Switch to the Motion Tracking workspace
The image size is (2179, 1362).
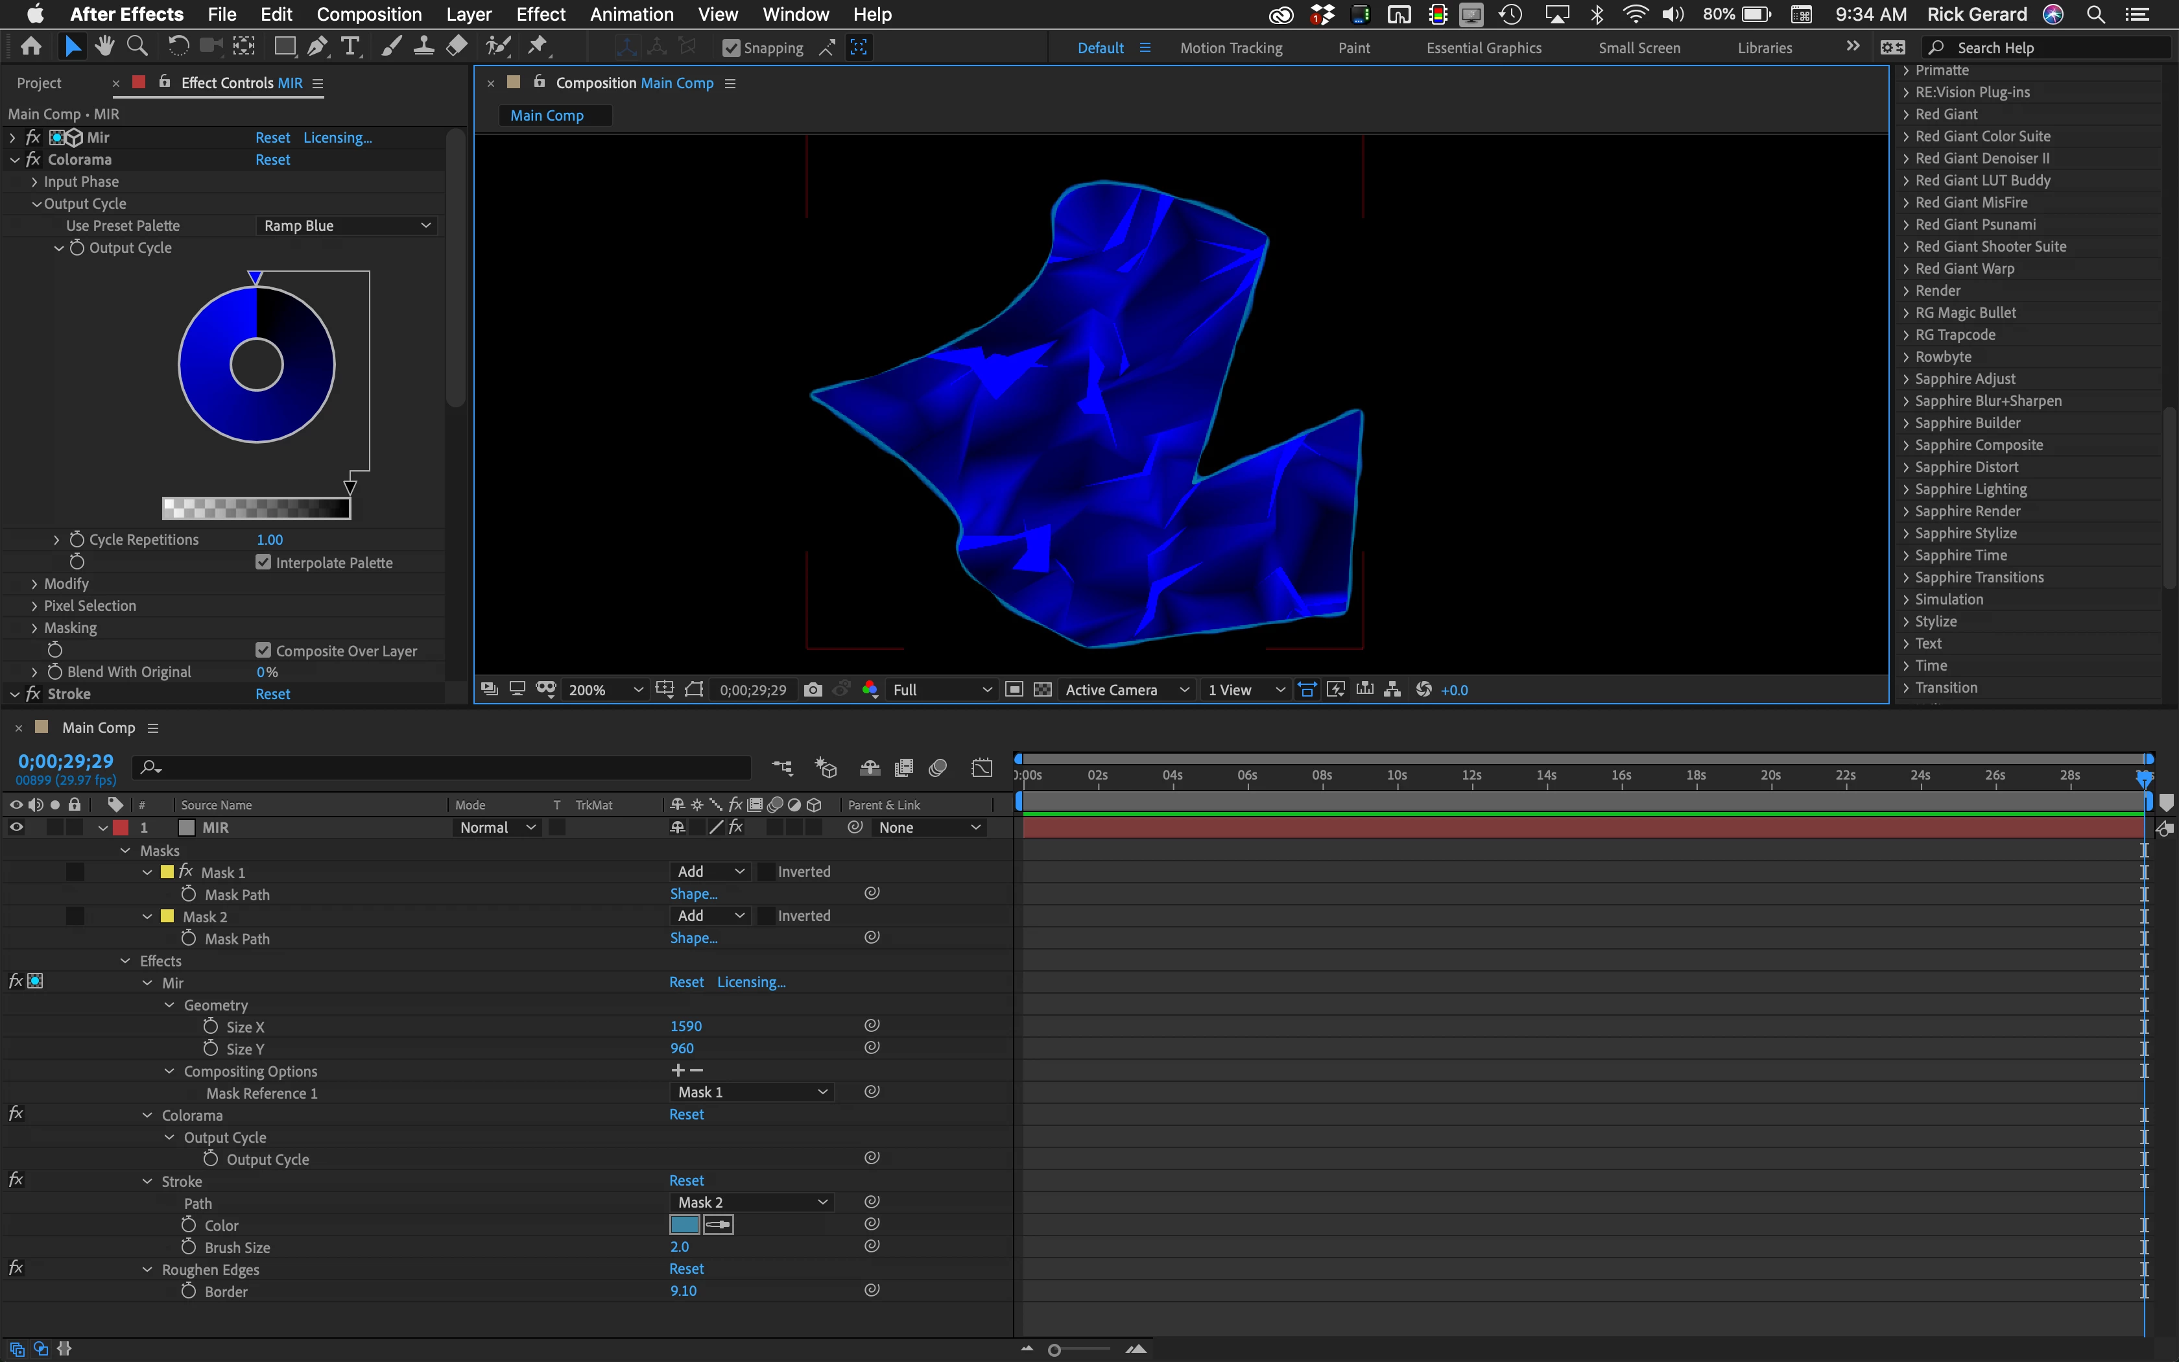(x=1231, y=48)
